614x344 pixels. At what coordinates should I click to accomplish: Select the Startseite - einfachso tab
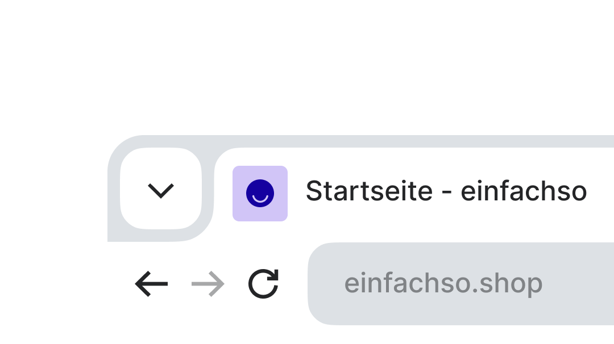pos(445,191)
